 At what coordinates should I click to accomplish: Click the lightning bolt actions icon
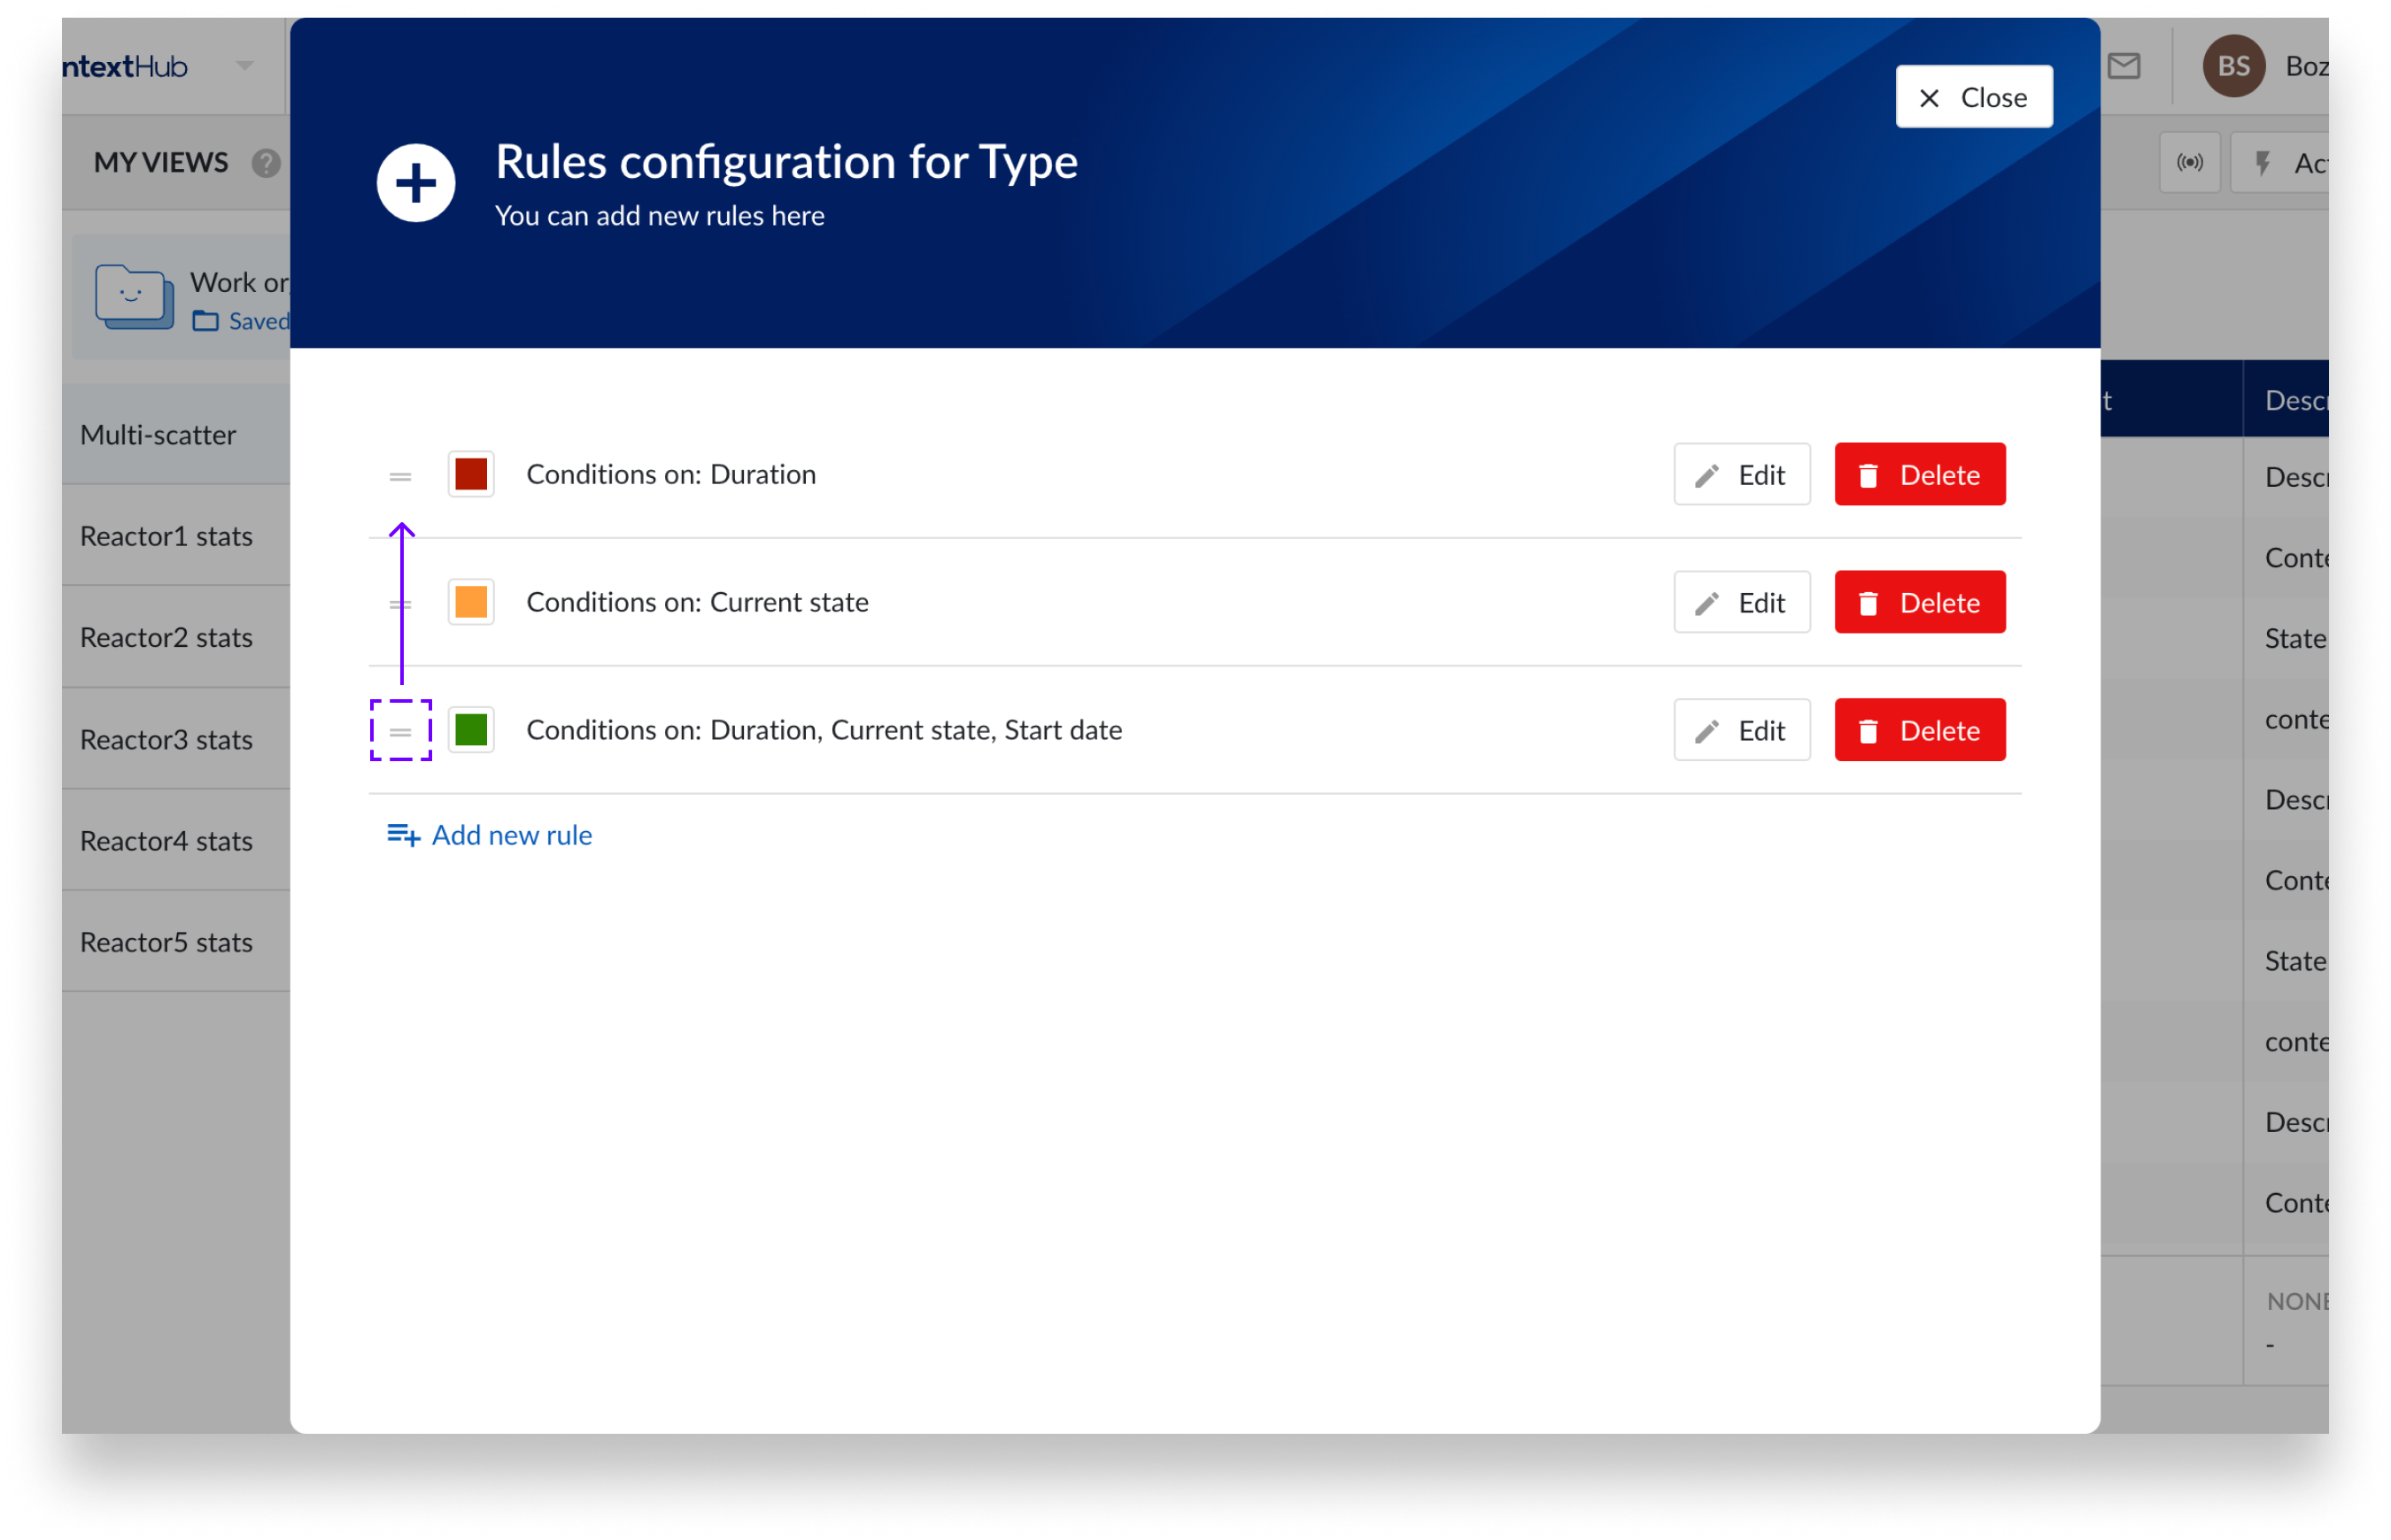[2263, 162]
